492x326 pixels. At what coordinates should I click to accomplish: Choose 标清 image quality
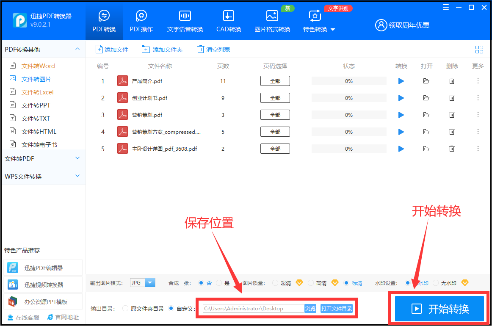pos(346,283)
